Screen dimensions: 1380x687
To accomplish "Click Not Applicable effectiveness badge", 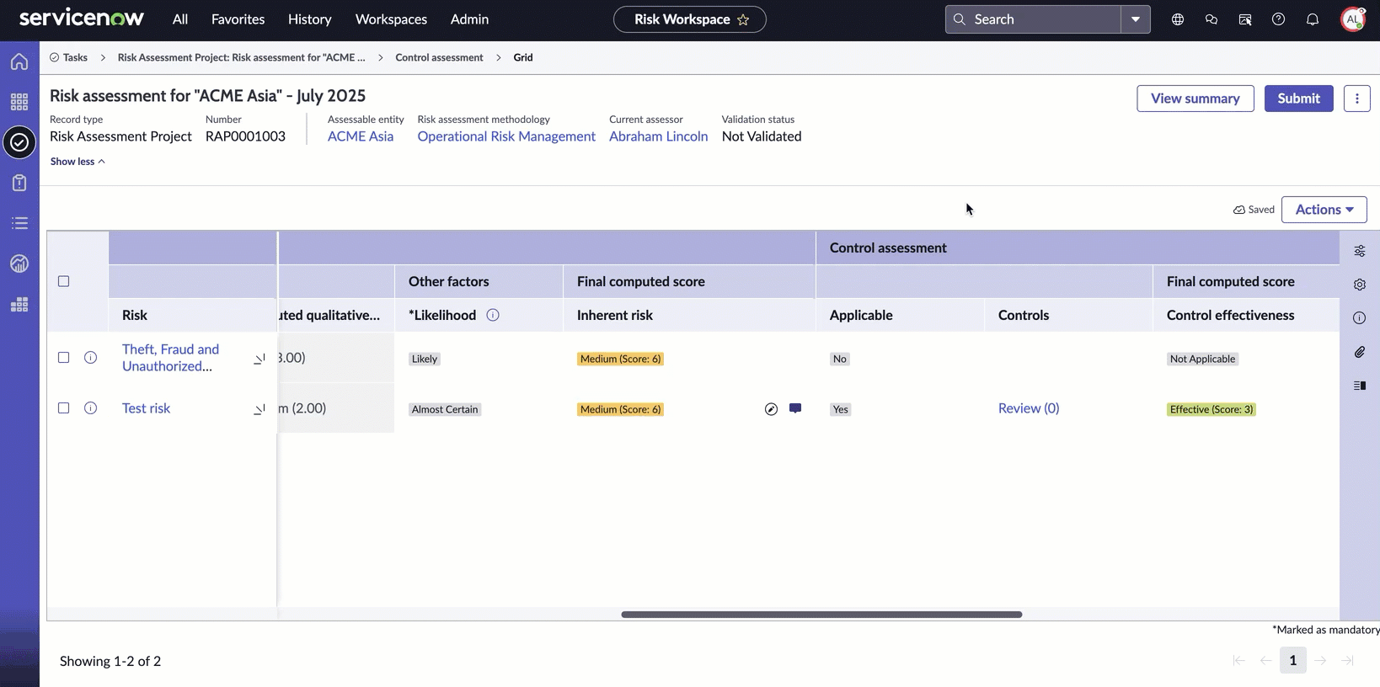I will 1202,359.
